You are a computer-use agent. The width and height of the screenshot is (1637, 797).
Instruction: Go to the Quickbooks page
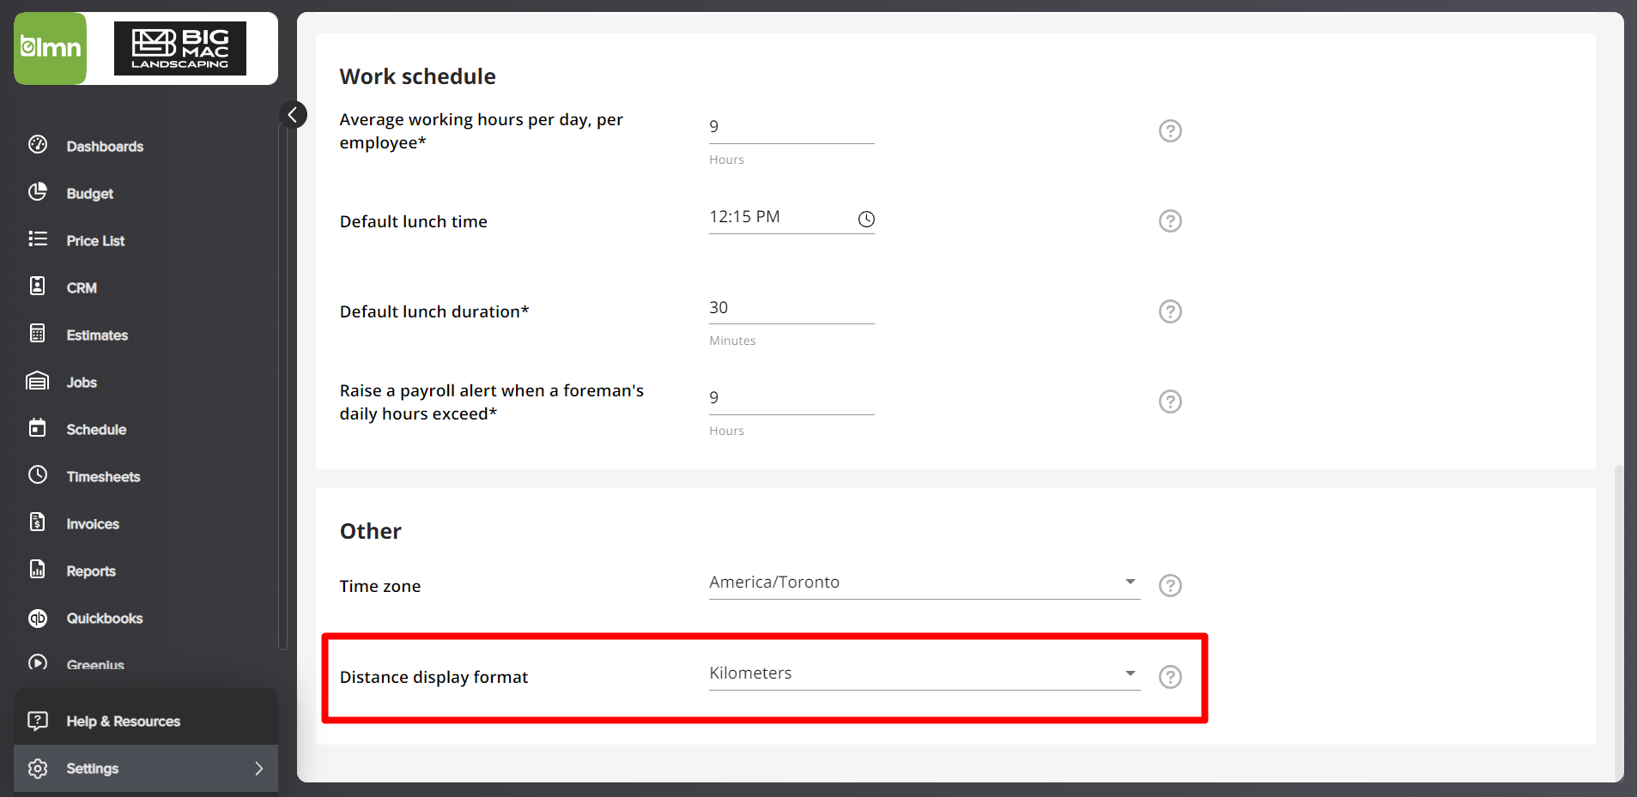(x=105, y=619)
